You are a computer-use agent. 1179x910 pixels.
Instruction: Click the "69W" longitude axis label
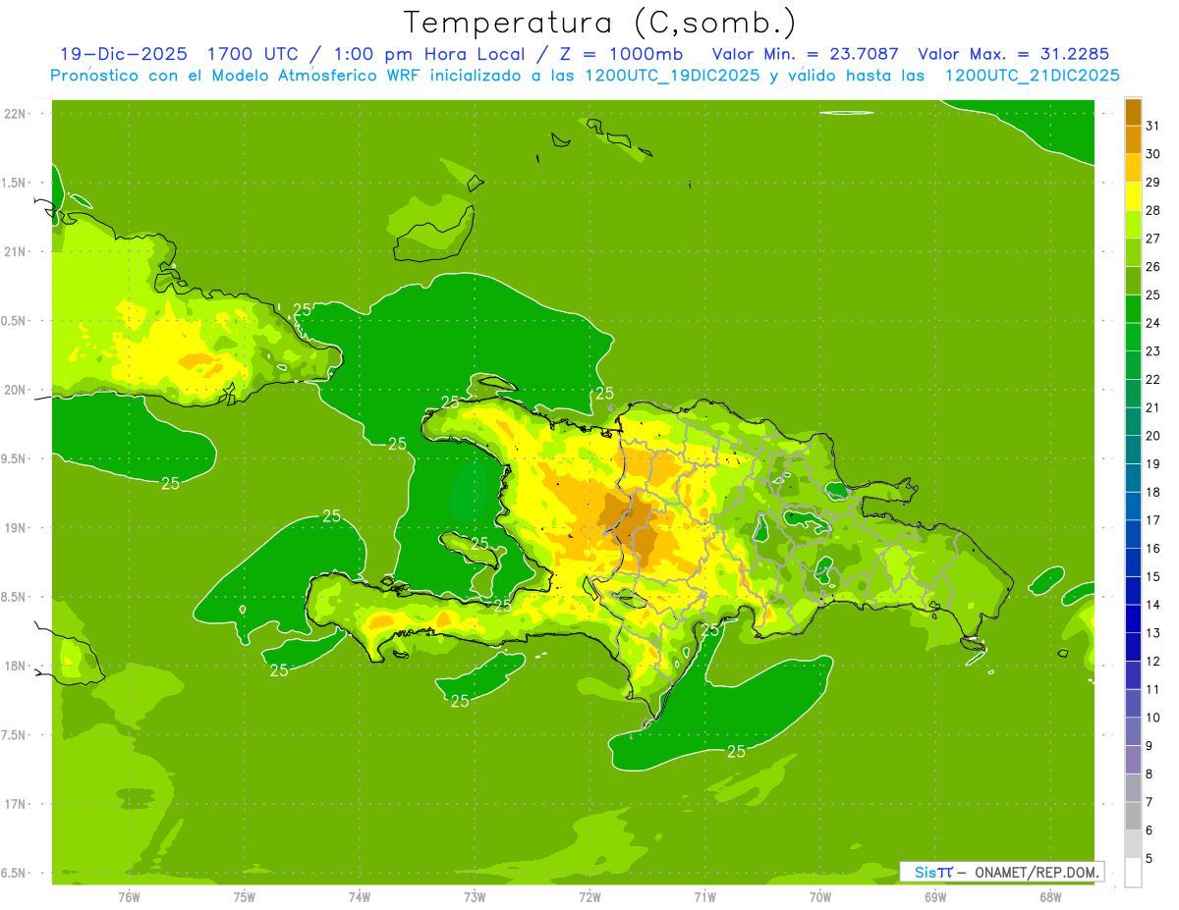(935, 896)
